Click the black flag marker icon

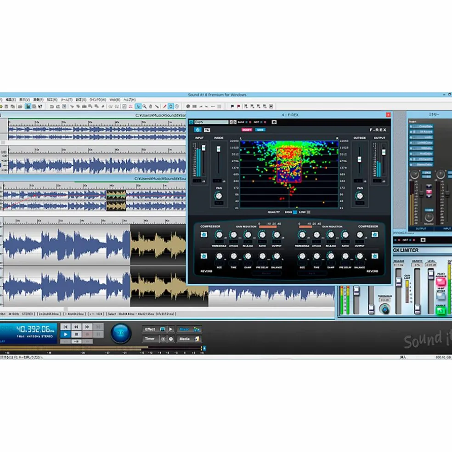pos(232,107)
